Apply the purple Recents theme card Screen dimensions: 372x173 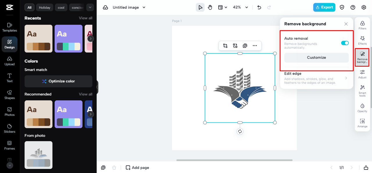point(69,39)
